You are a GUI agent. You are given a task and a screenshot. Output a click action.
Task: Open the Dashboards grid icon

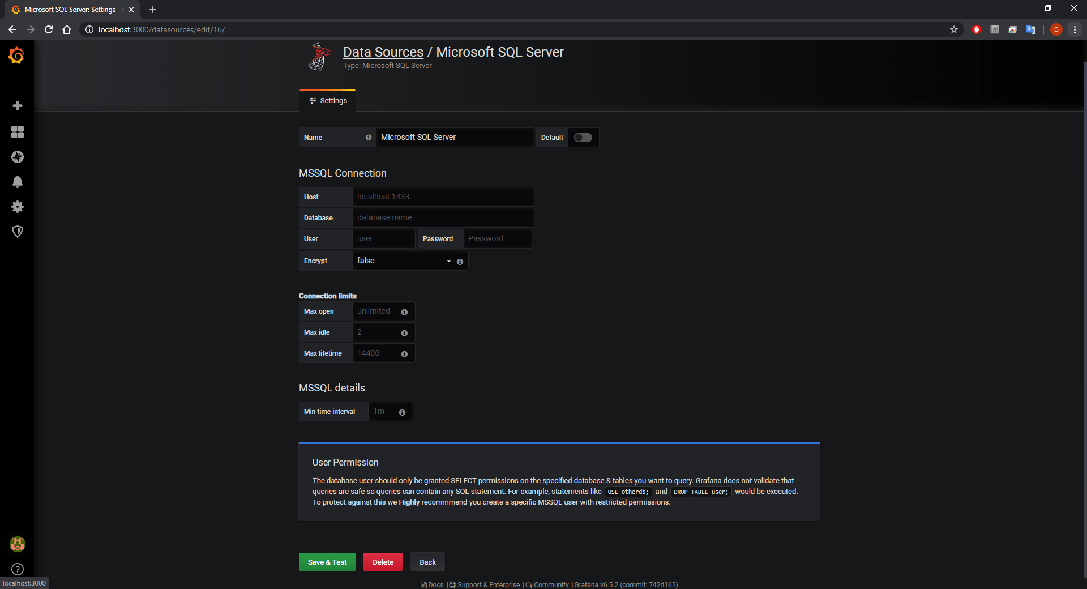18,132
